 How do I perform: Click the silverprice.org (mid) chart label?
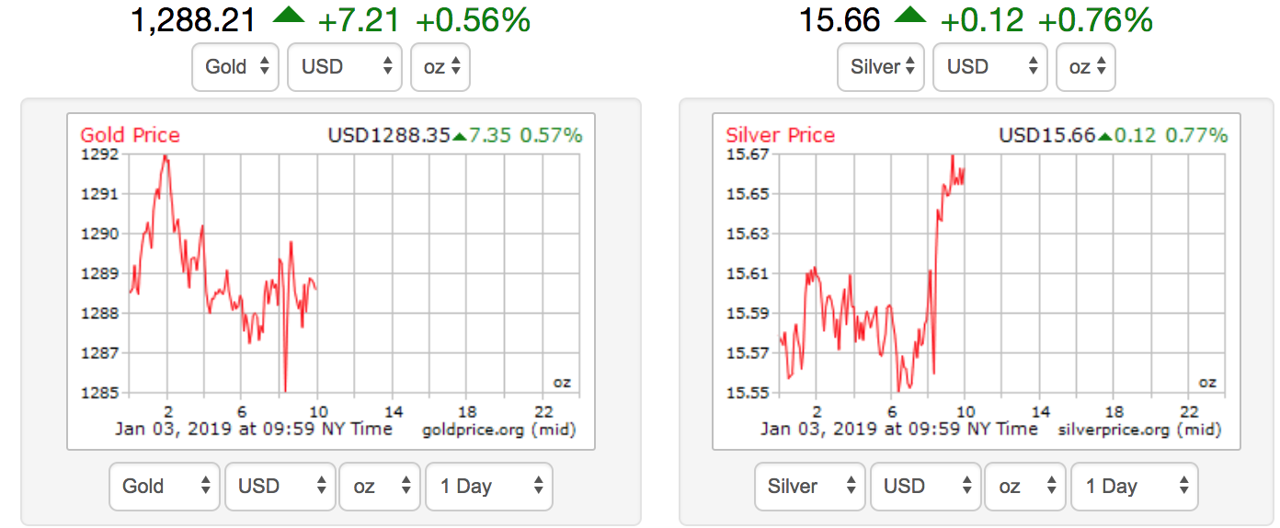click(x=1140, y=430)
